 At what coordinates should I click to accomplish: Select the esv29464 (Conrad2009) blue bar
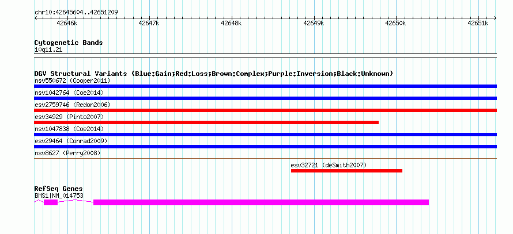click(x=265, y=147)
